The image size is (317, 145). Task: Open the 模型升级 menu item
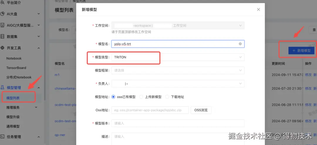click(13, 117)
